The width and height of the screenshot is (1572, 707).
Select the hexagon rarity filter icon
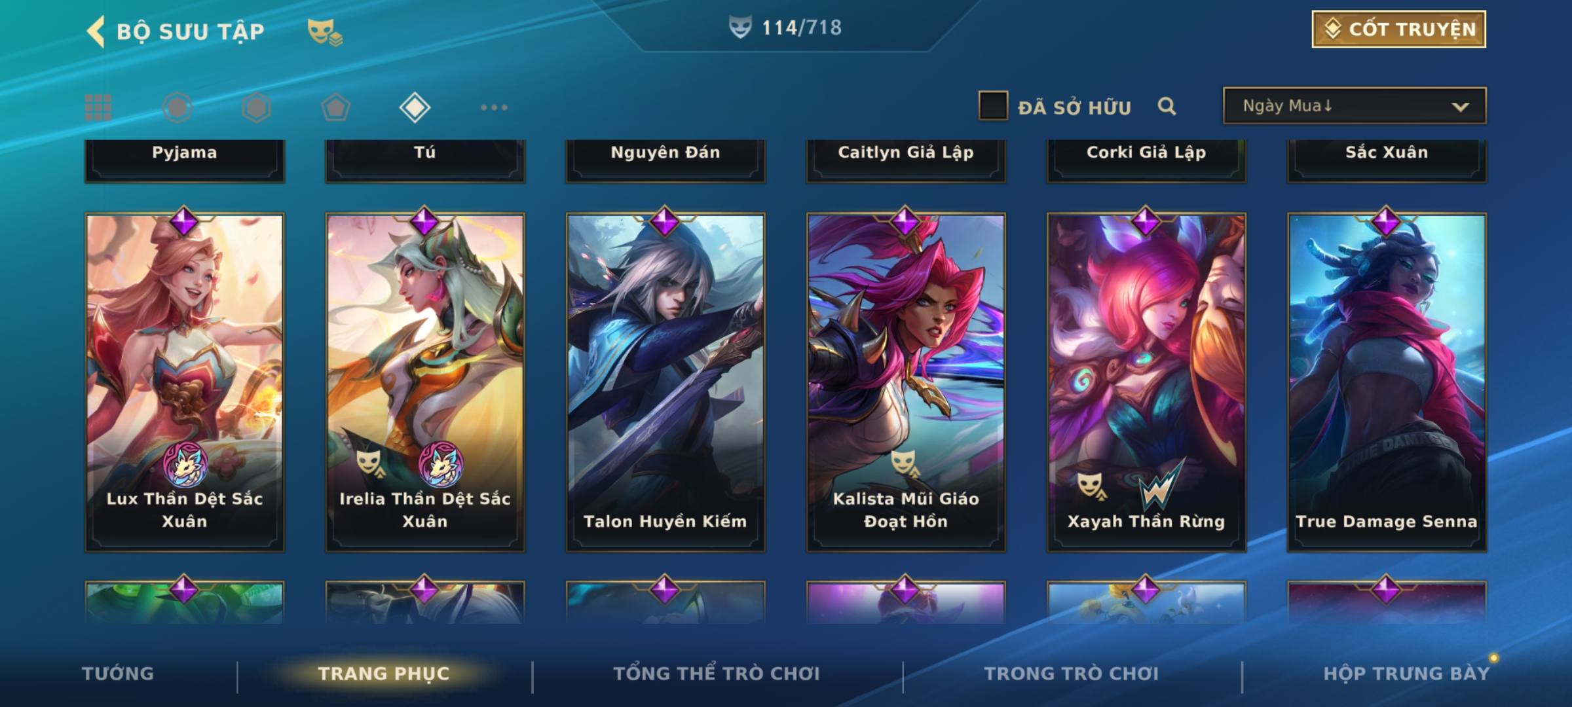pos(256,107)
